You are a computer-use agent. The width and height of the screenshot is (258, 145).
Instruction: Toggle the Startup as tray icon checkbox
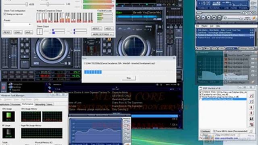(5, 14)
